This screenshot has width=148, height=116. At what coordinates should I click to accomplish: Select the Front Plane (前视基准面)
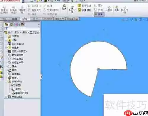click(16, 55)
